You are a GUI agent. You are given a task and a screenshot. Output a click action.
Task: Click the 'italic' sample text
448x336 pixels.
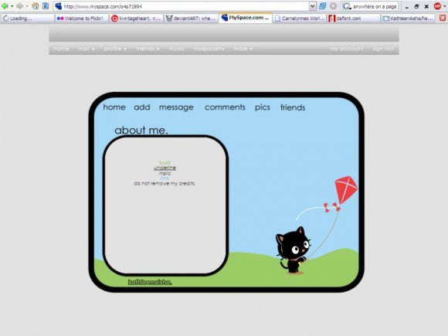(165, 173)
